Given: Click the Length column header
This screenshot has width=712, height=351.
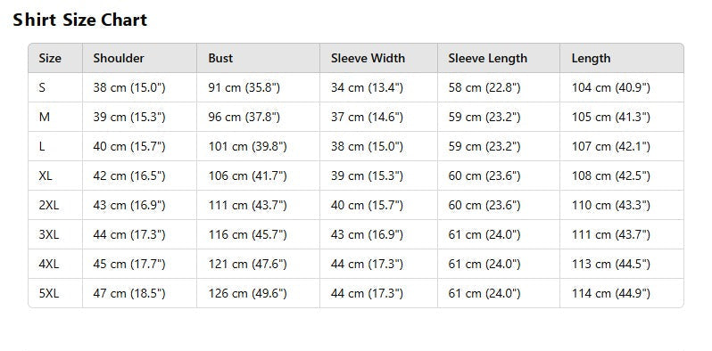Looking at the screenshot, I should point(591,58).
